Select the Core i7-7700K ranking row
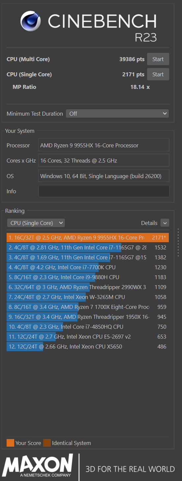182x481 pixels. point(88,267)
